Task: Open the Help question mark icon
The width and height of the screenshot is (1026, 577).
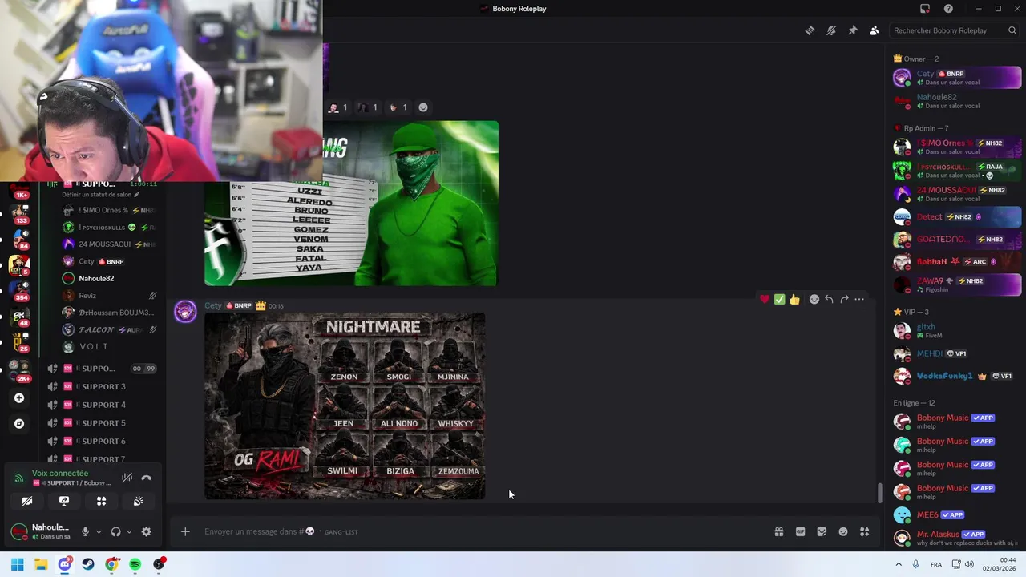Action: (948, 9)
